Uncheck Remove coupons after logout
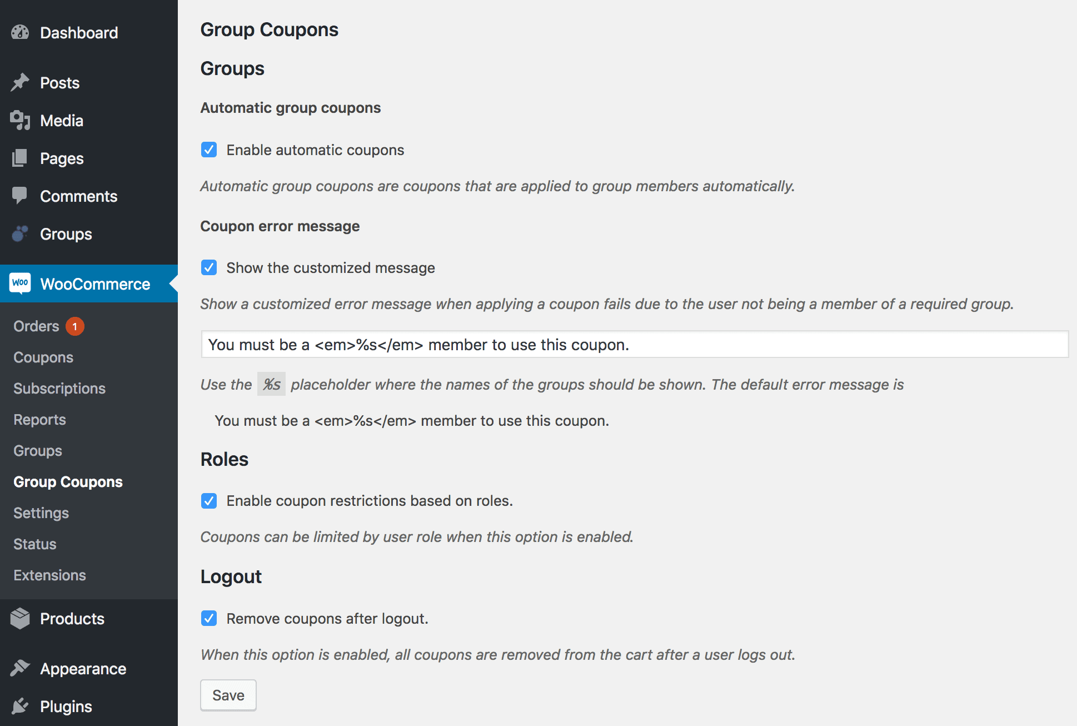 209,618
